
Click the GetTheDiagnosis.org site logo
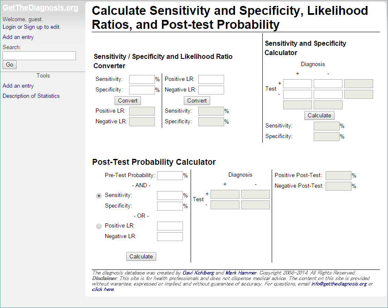[40, 8]
